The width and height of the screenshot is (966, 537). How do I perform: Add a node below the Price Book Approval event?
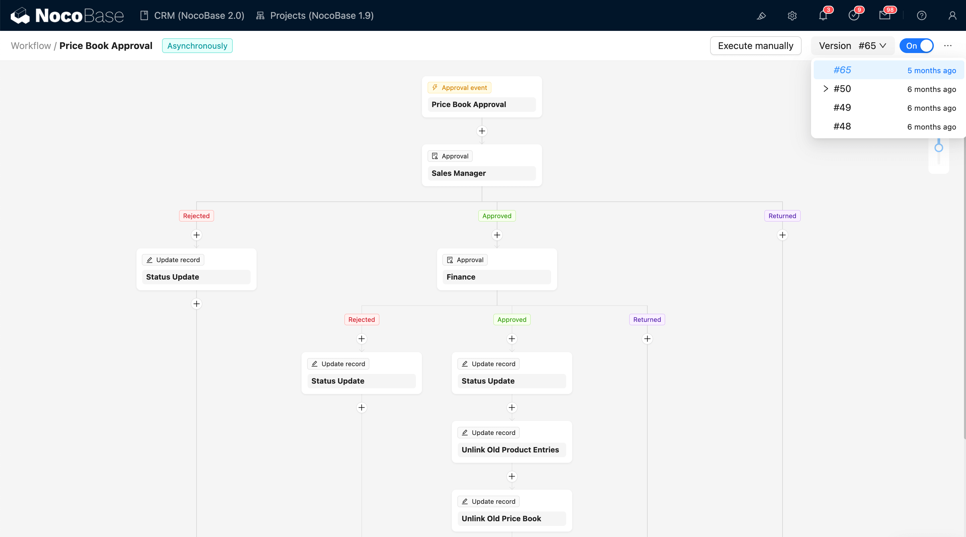tap(482, 131)
